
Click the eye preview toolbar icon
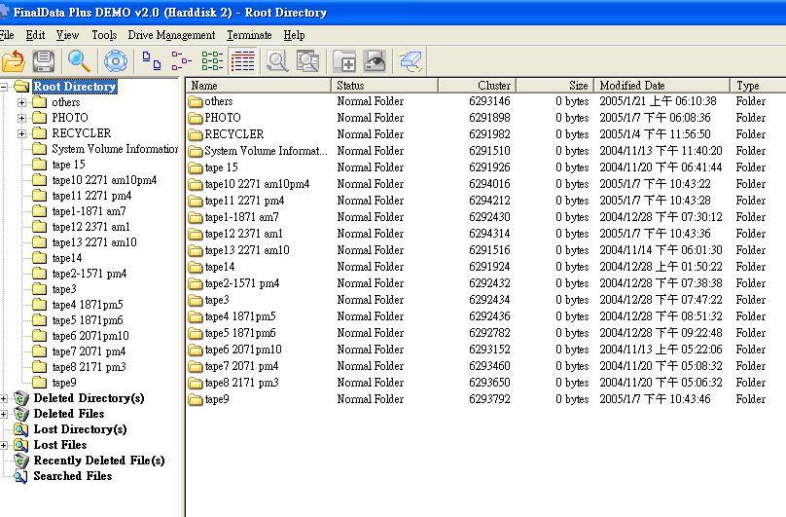point(375,60)
